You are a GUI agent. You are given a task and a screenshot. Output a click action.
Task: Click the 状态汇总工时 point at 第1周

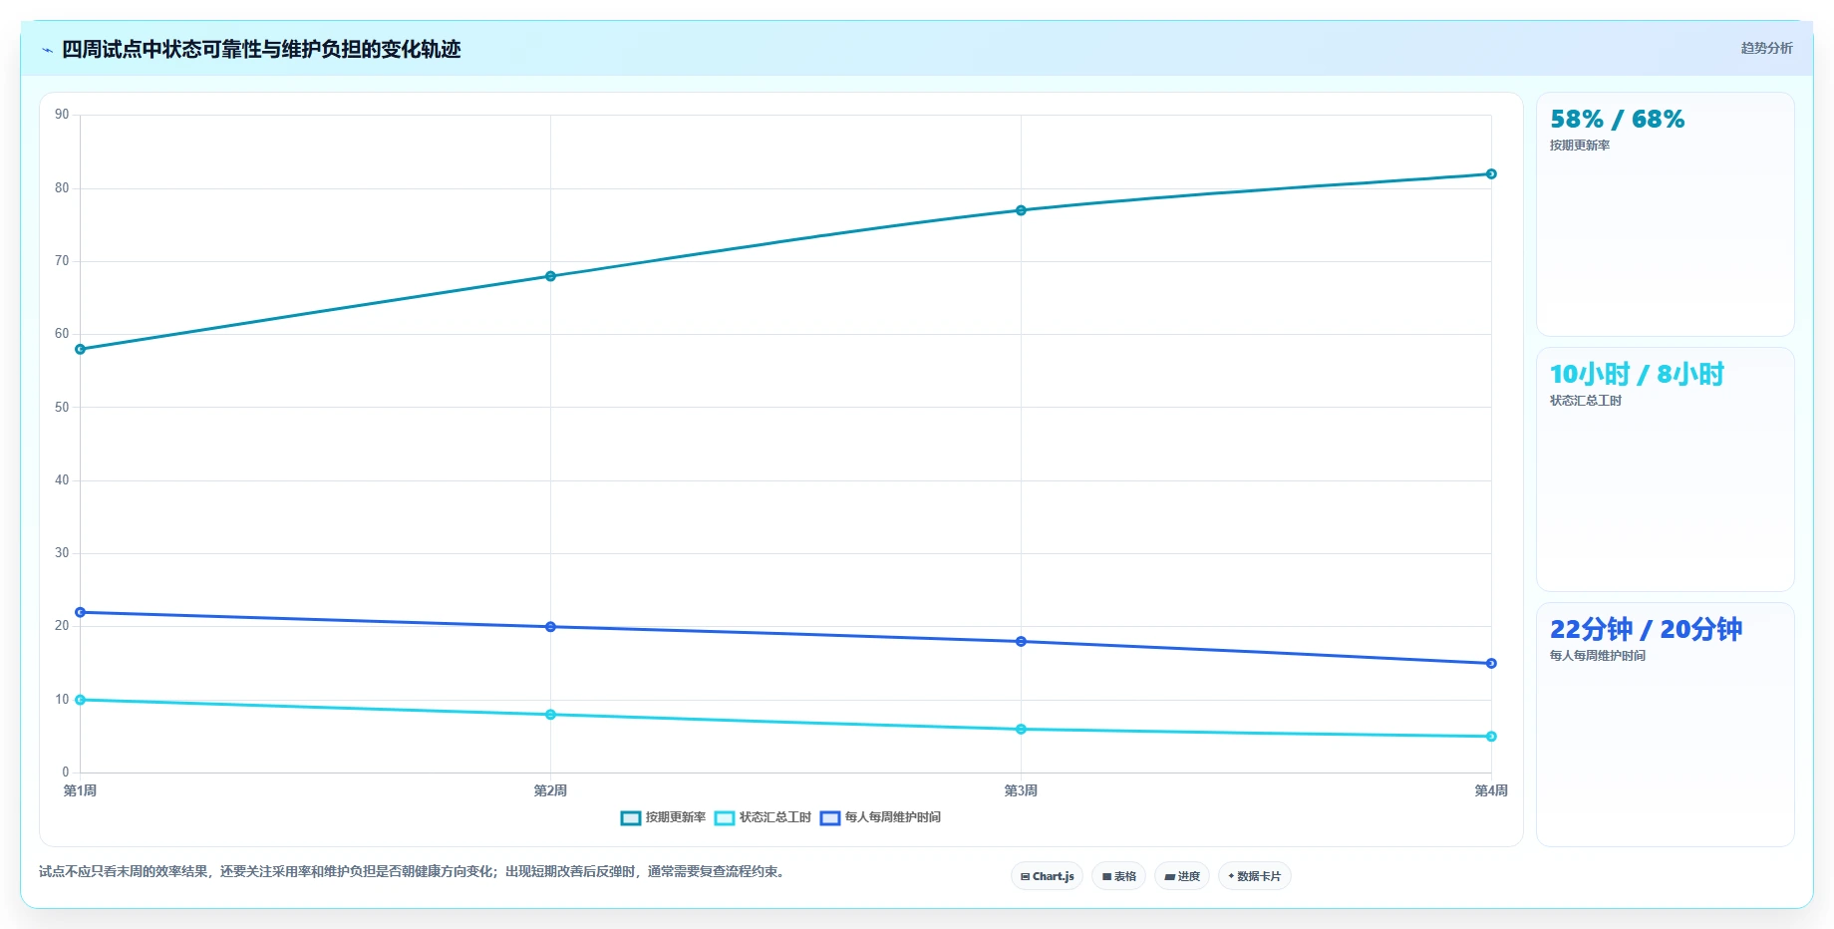tap(81, 700)
